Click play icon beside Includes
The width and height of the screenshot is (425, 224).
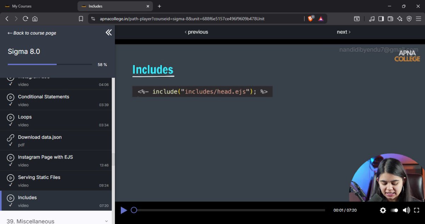(x=11, y=197)
